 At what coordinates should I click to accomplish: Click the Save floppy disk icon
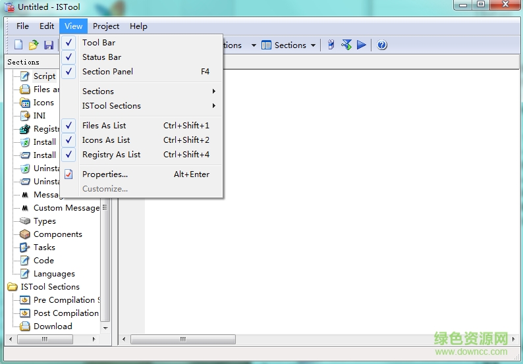pyautogui.click(x=49, y=45)
